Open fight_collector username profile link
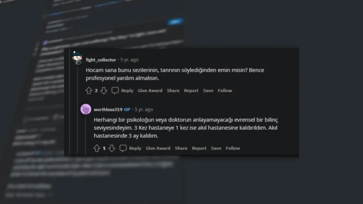Image resolution: width=363 pixels, height=204 pixels. point(101,60)
